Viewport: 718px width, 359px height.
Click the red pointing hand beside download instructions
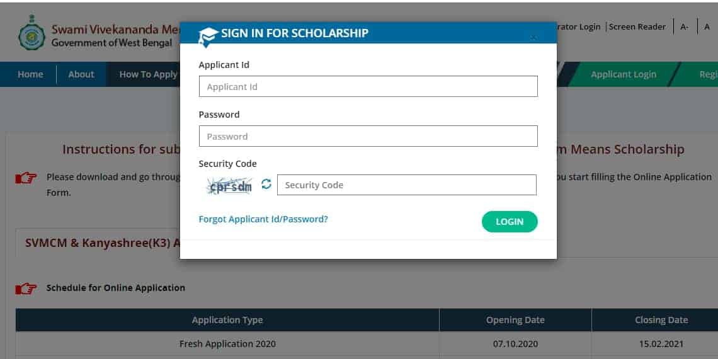pos(26,179)
